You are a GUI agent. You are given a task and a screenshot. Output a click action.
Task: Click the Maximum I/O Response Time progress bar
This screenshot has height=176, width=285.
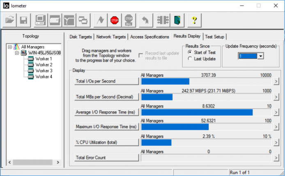(x=206, y=127)
